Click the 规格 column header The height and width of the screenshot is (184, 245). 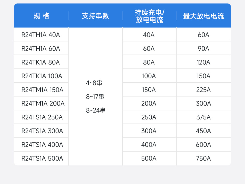pos(41,16)
